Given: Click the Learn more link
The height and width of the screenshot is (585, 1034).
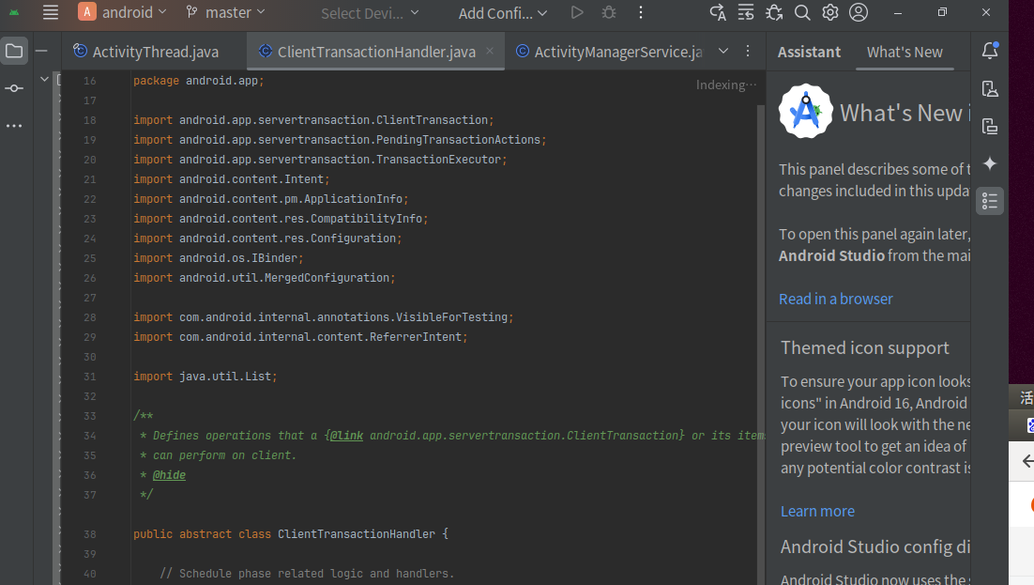Looking at the screenshot, I should (817, 511).
